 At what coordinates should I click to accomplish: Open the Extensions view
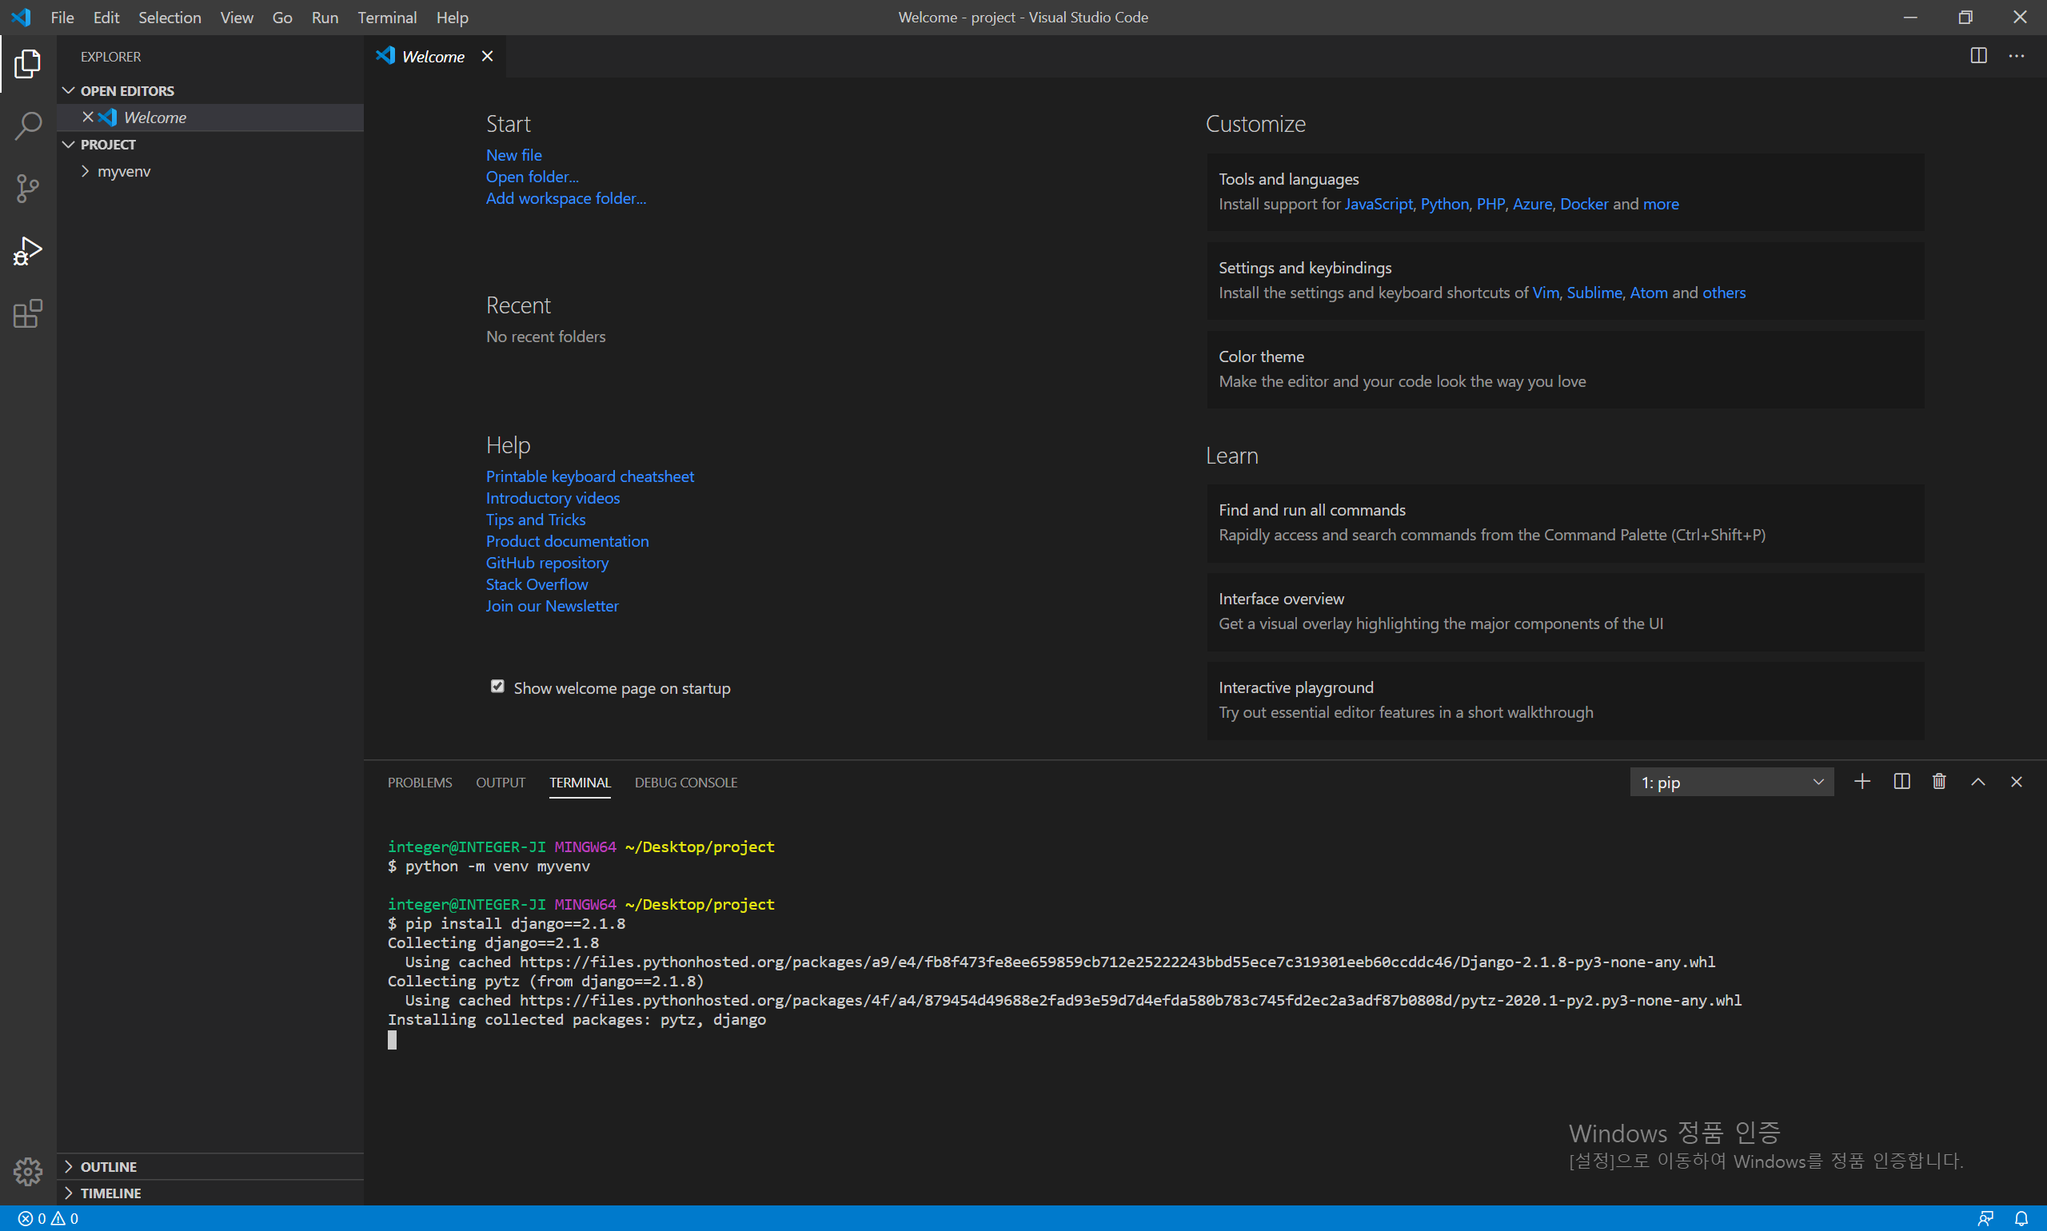click(27, 313)
